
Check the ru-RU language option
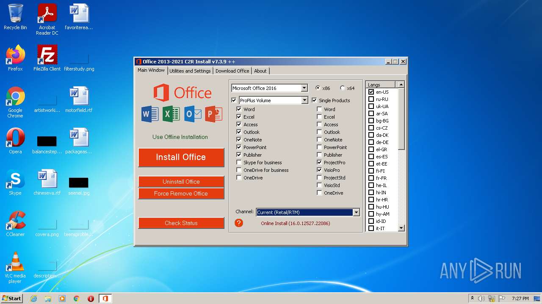pyautogui.click(x=371, y=99)
